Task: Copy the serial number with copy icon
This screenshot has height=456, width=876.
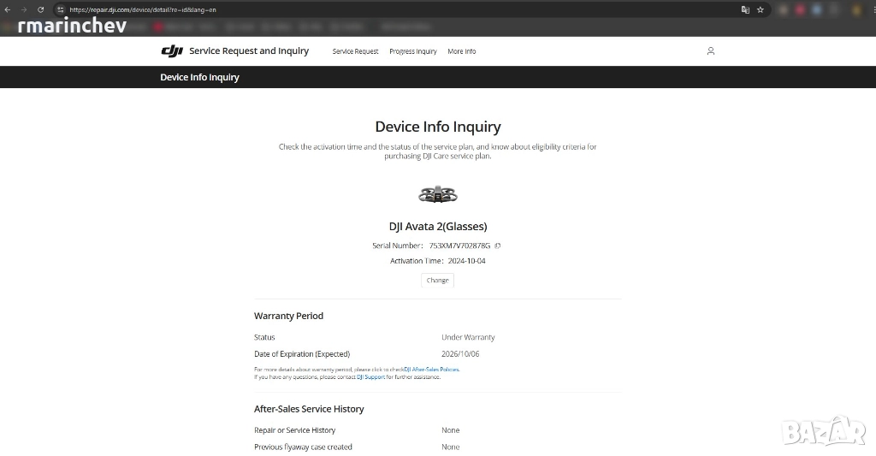Action: tap(498, 246)
